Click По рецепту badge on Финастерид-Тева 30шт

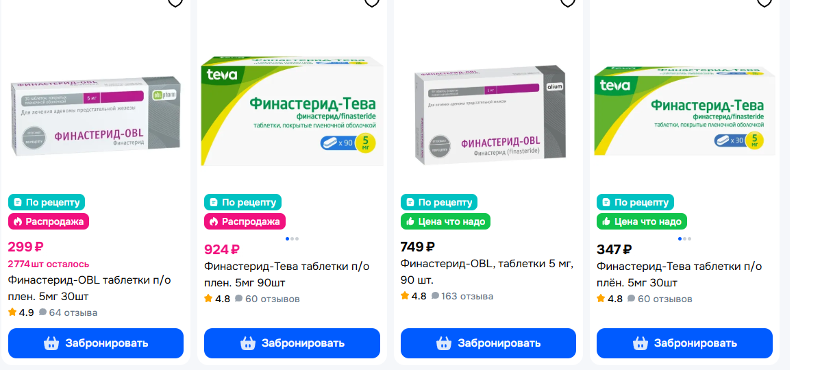[635, 202]
